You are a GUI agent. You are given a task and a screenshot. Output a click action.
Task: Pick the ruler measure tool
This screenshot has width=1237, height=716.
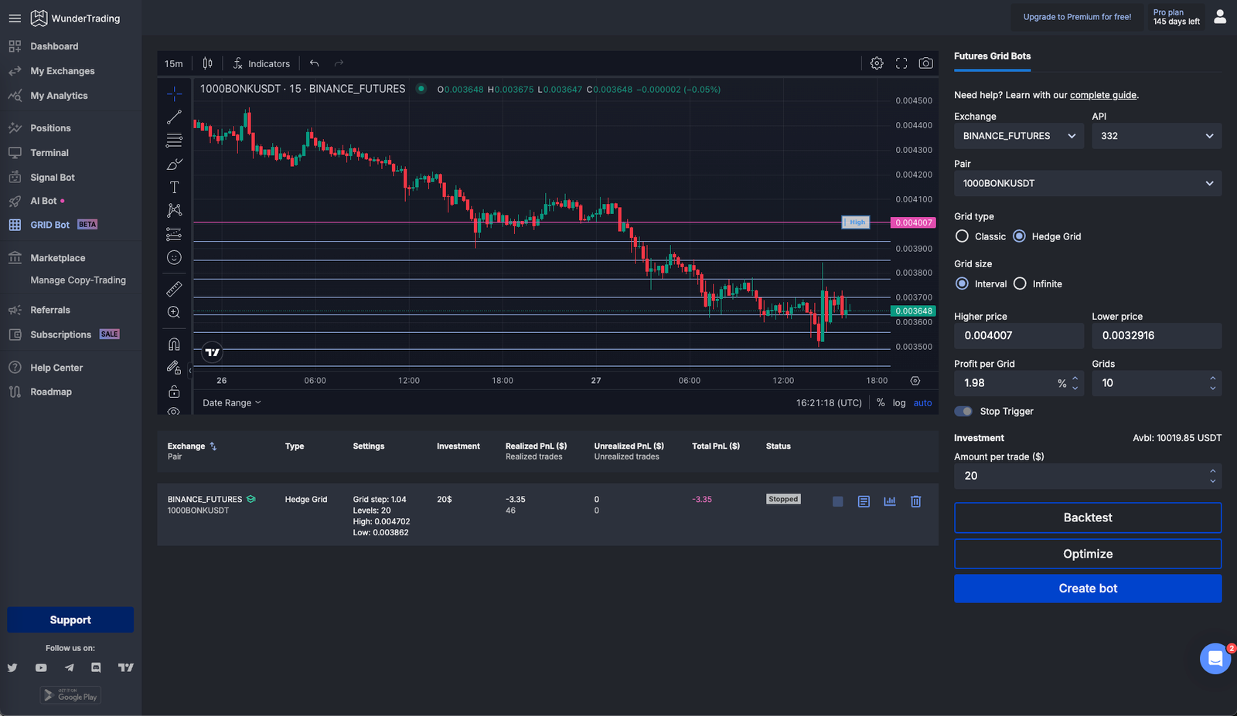tap(174, 289)
